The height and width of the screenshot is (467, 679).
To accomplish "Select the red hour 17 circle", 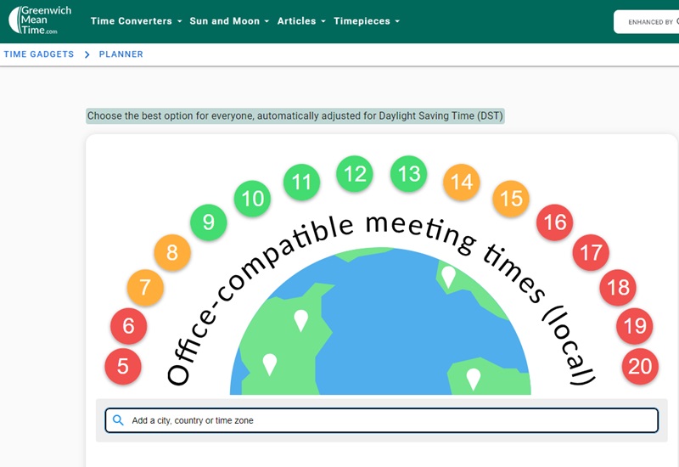I will pyautogui.click(x=591, y=252).
